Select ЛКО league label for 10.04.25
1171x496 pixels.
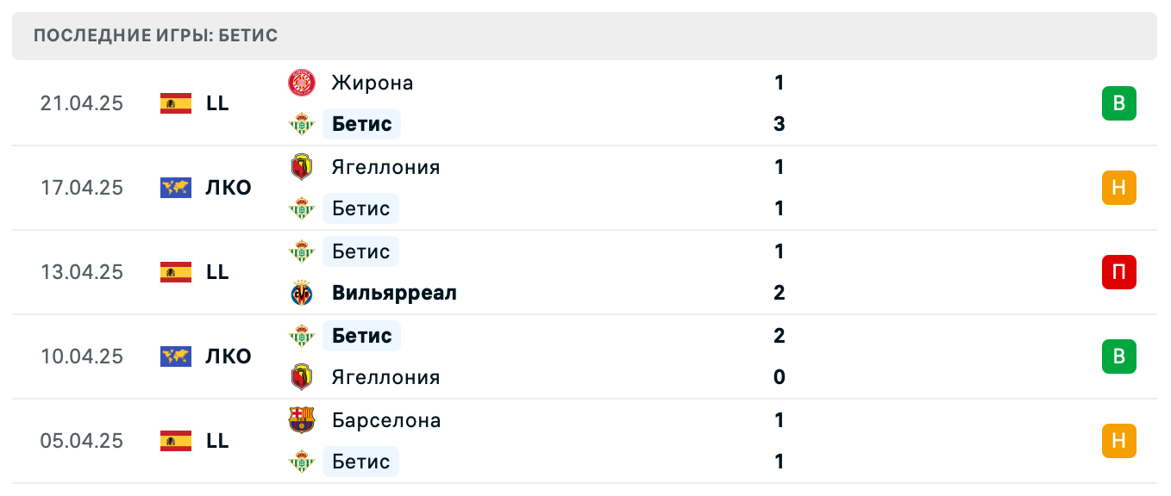(x=229, y=356)
